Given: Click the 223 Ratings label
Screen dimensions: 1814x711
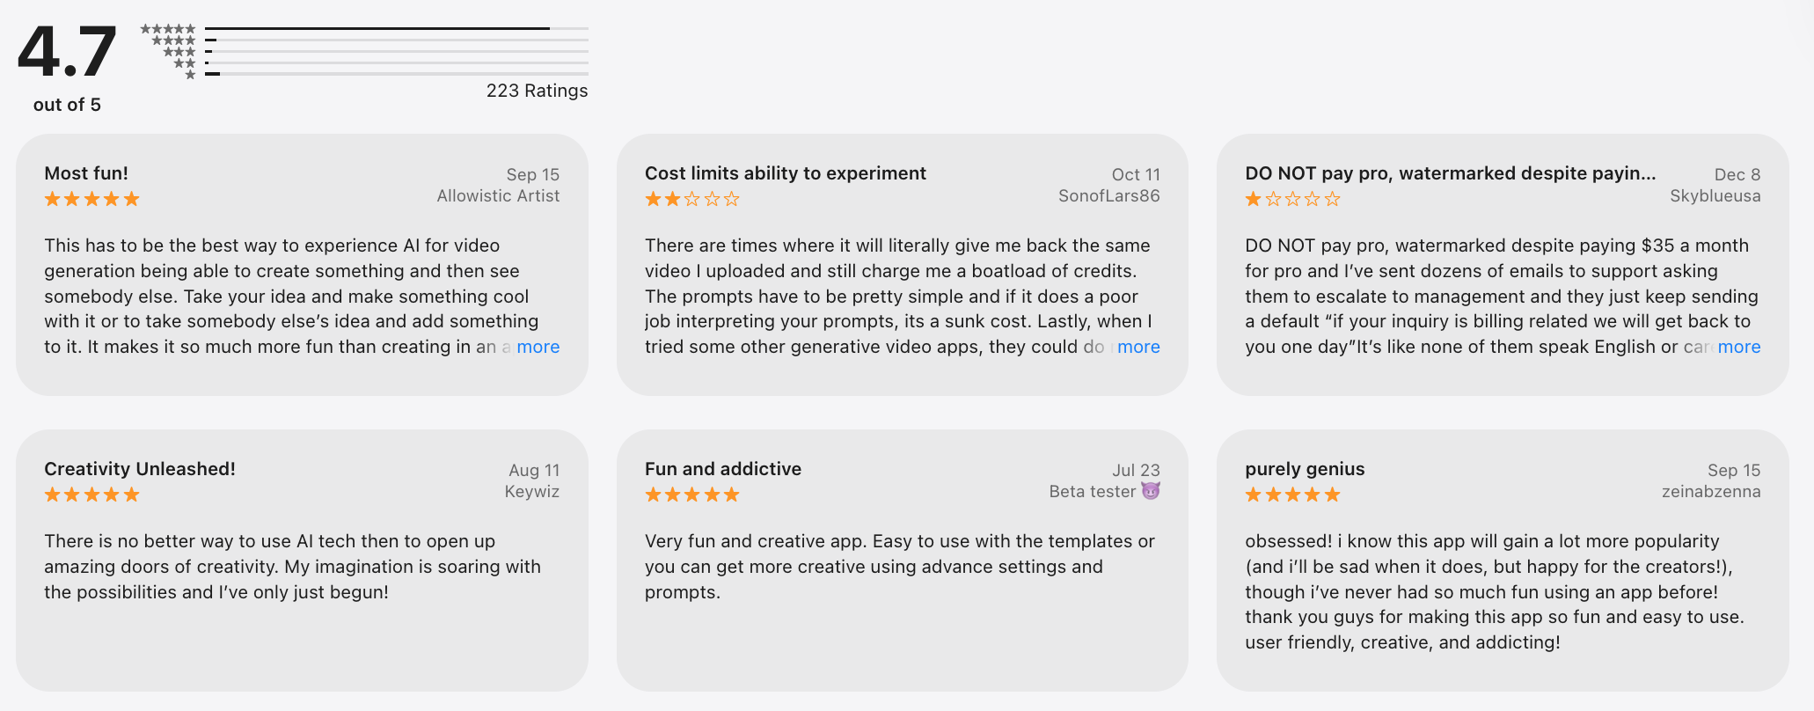Looking at the screenshot, I should tap(537, 91).
